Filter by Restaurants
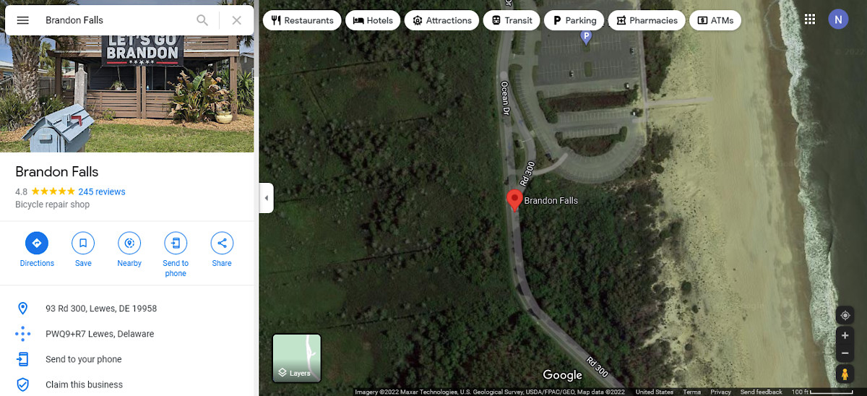 tap(302, 20)
